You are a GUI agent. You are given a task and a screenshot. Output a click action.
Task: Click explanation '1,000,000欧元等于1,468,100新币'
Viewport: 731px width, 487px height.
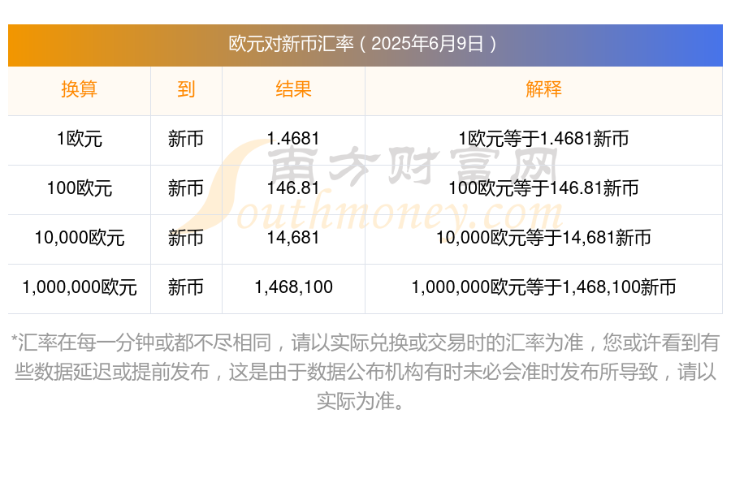(x=543, y=287)
